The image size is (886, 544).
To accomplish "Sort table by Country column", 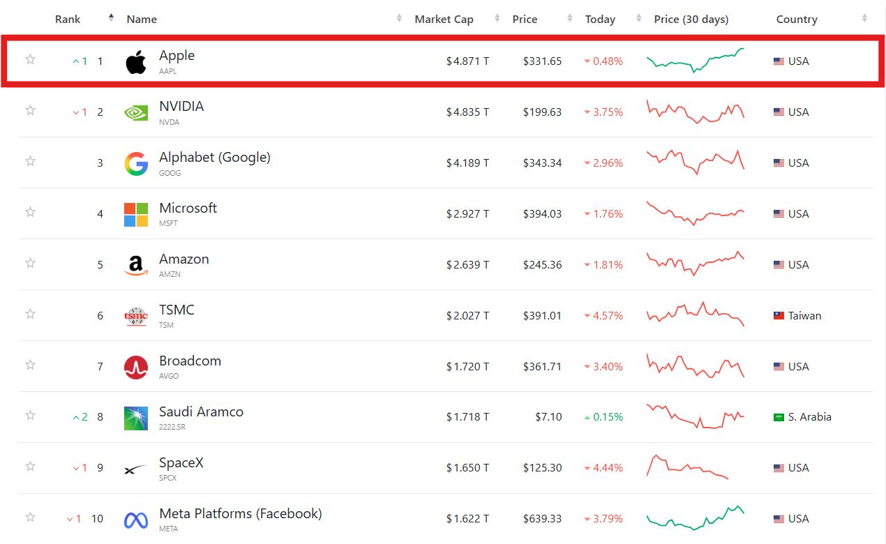I will (x=797, y=20).
